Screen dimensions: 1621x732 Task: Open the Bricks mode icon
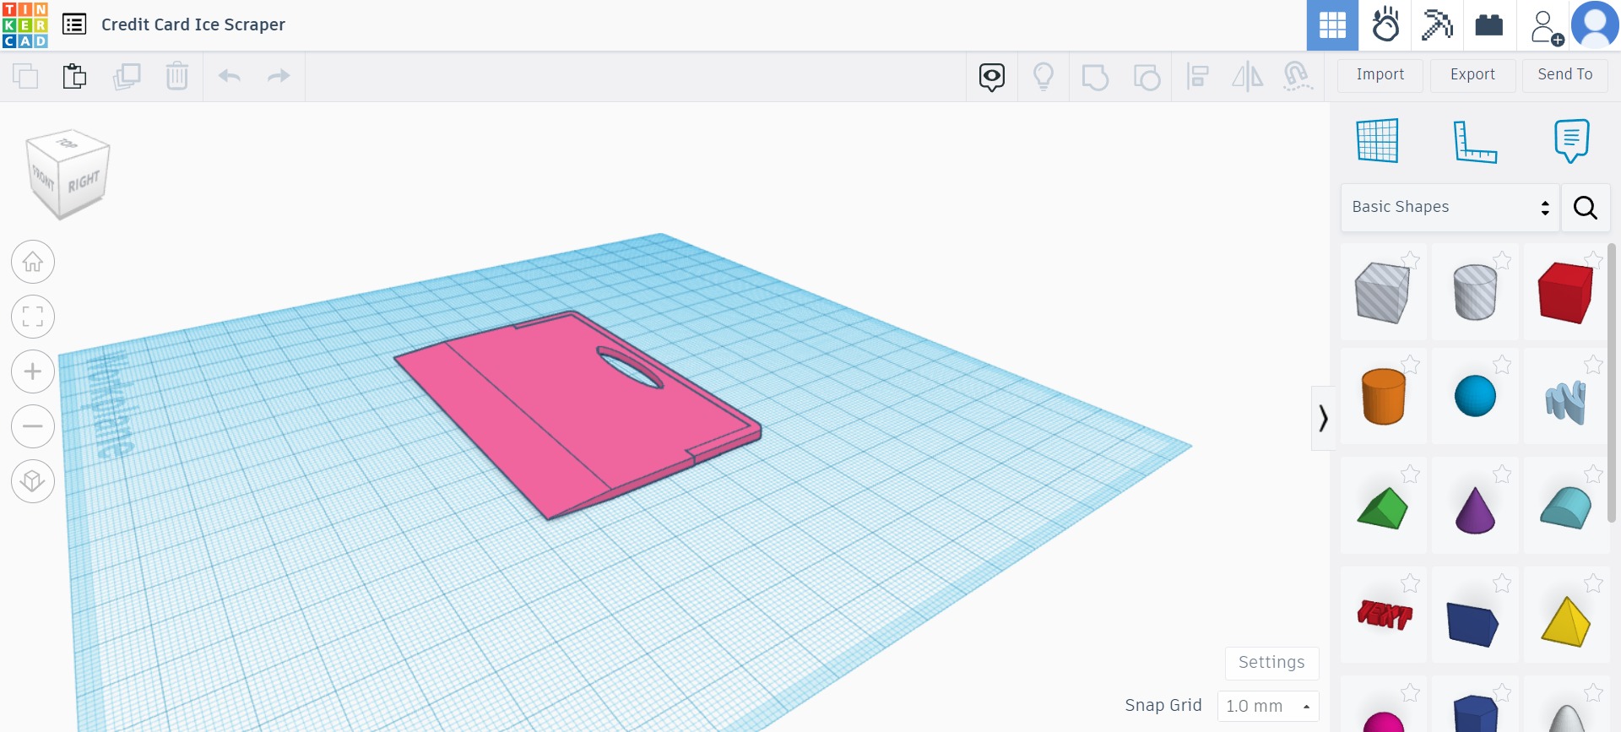[x=1488, y=25]
